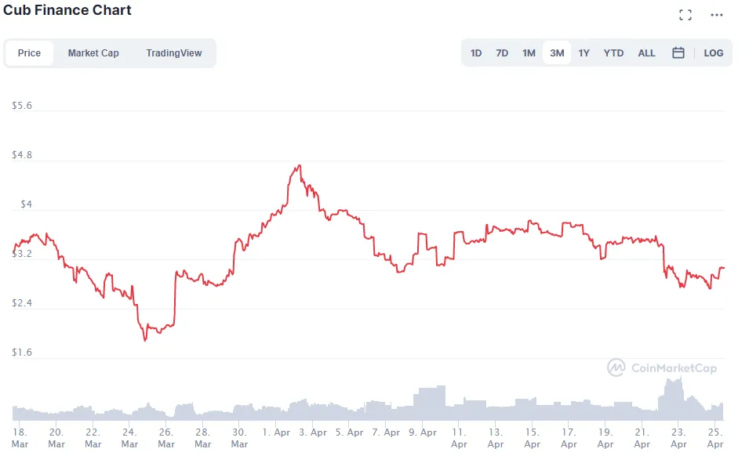This screenshot has width=749, height=463.
Task: Select the 1D time range
Action: pos(476,53)
